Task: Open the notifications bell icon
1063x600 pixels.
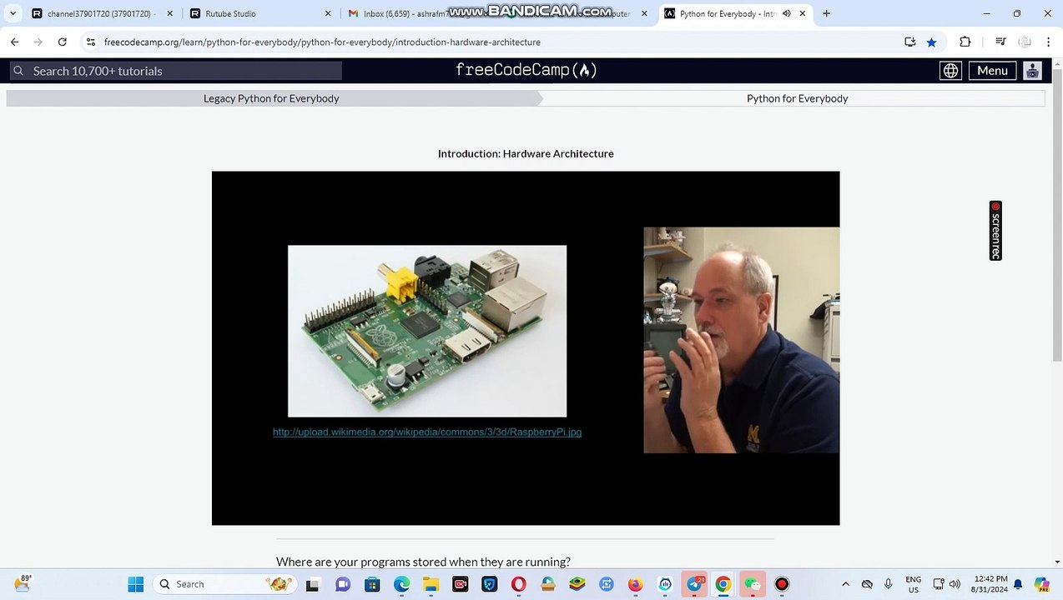Action: pyautogui.click(x=1018, y=584)
